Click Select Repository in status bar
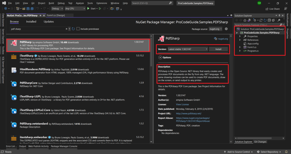Image resolution: width=291 pixels, height=154 pixels. point(269,152)
